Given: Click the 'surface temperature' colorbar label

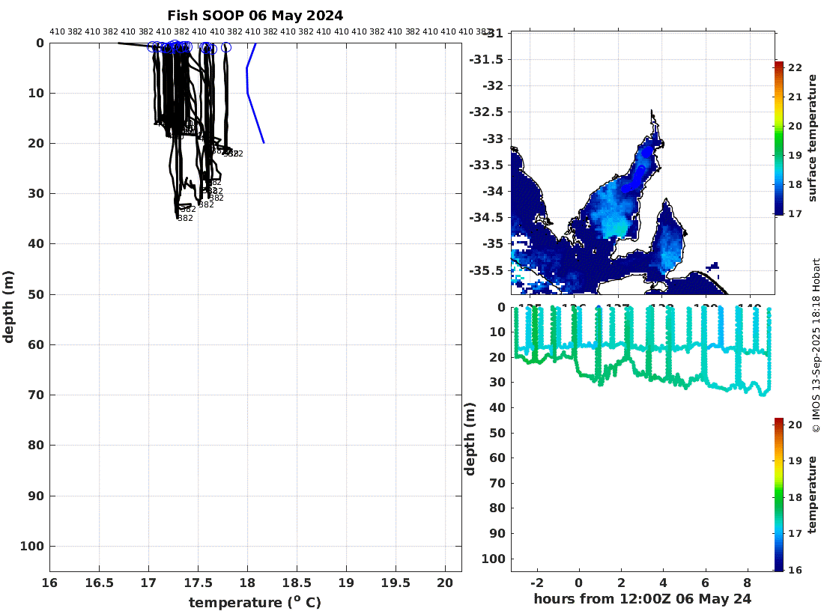Looking at the screenshot, I should (813, 138).
